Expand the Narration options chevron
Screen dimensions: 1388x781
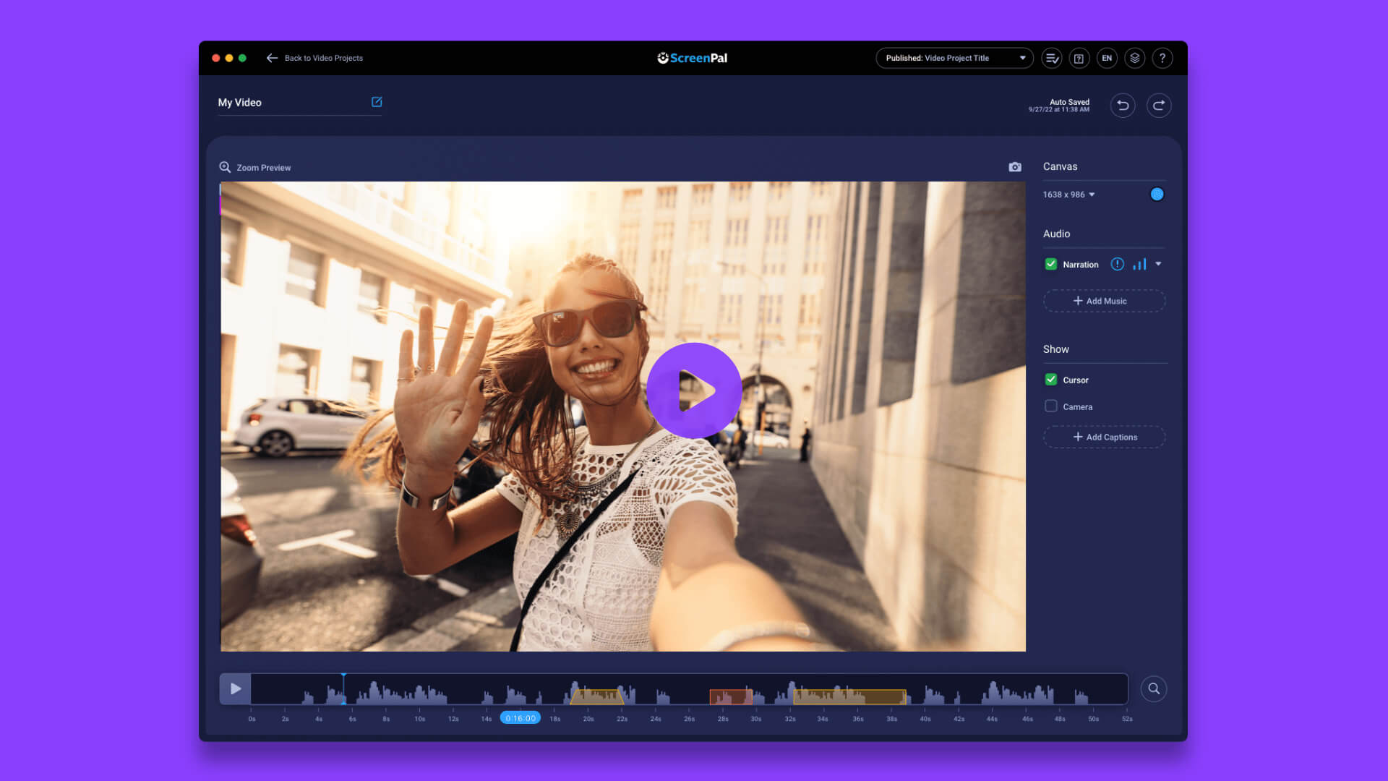1160,264
